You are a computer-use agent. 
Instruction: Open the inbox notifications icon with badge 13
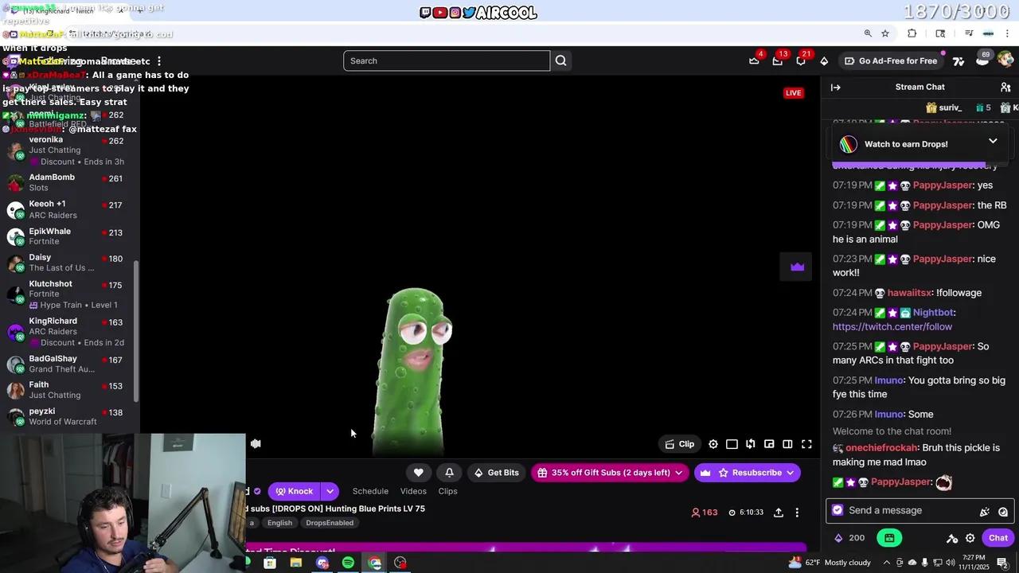tap(777, 60)
